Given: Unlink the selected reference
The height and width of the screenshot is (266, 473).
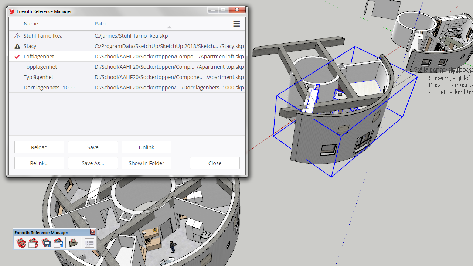Looking at the screenshot, I should (146, 147).
